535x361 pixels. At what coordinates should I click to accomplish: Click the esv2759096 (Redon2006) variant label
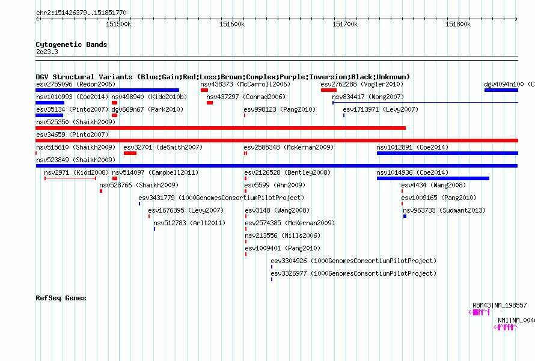tap(76, 84)
